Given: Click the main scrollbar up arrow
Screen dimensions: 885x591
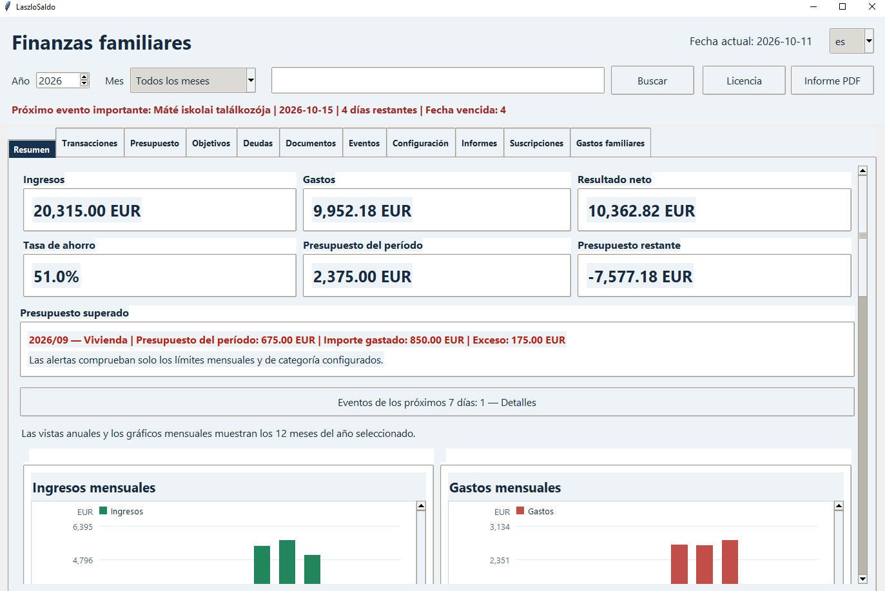Looking at the screenshot, I should point(862,171).
